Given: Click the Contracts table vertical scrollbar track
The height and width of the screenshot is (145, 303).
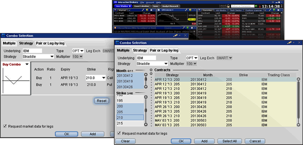Looking at the screenshot, I should point(299,102).
